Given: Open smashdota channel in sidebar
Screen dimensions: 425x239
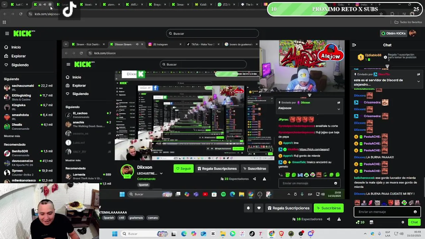Looking at the screenshot, I should 28,117.
